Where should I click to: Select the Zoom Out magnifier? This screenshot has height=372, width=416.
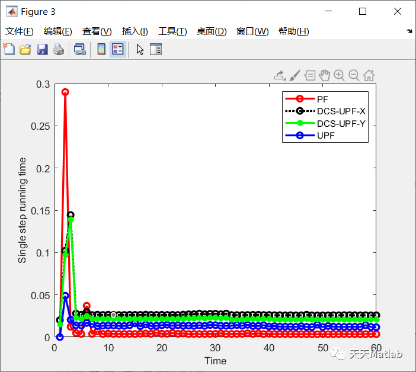click(354, 76)
